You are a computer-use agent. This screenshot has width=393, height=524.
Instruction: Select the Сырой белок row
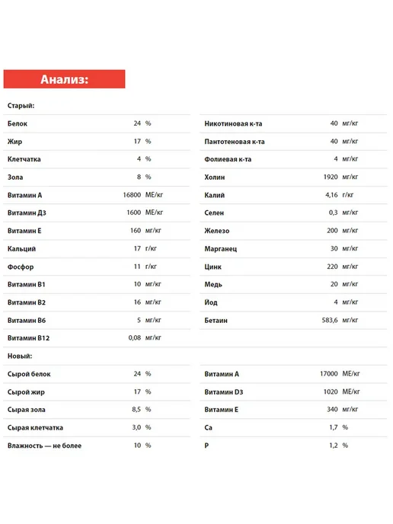coord(97,374)
